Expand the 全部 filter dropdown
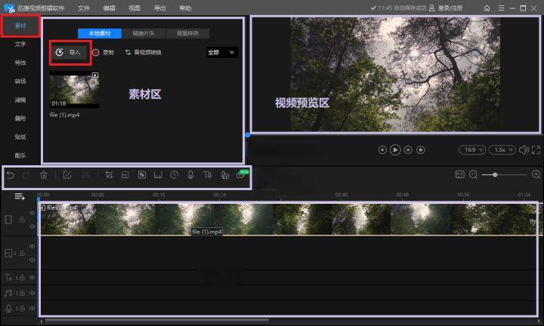544x326 pixels. click(222, 53)
